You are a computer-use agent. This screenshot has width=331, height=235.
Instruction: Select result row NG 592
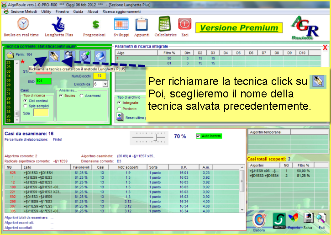coord(122,197)
